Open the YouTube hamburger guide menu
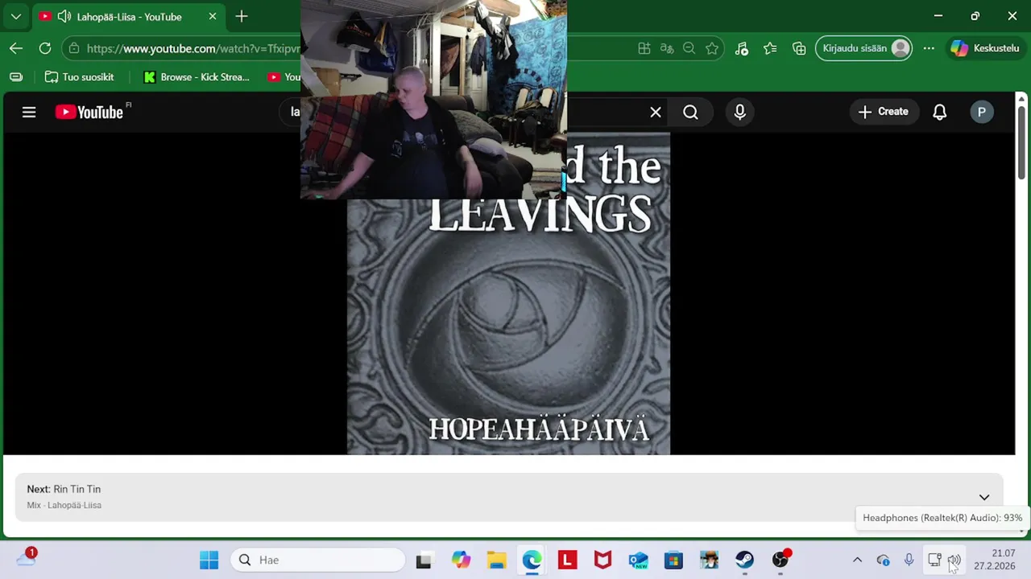 [x=29, y=112]
